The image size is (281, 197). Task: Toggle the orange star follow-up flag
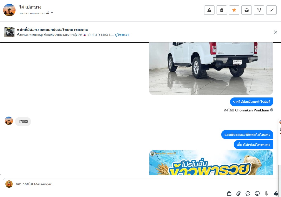234,10
